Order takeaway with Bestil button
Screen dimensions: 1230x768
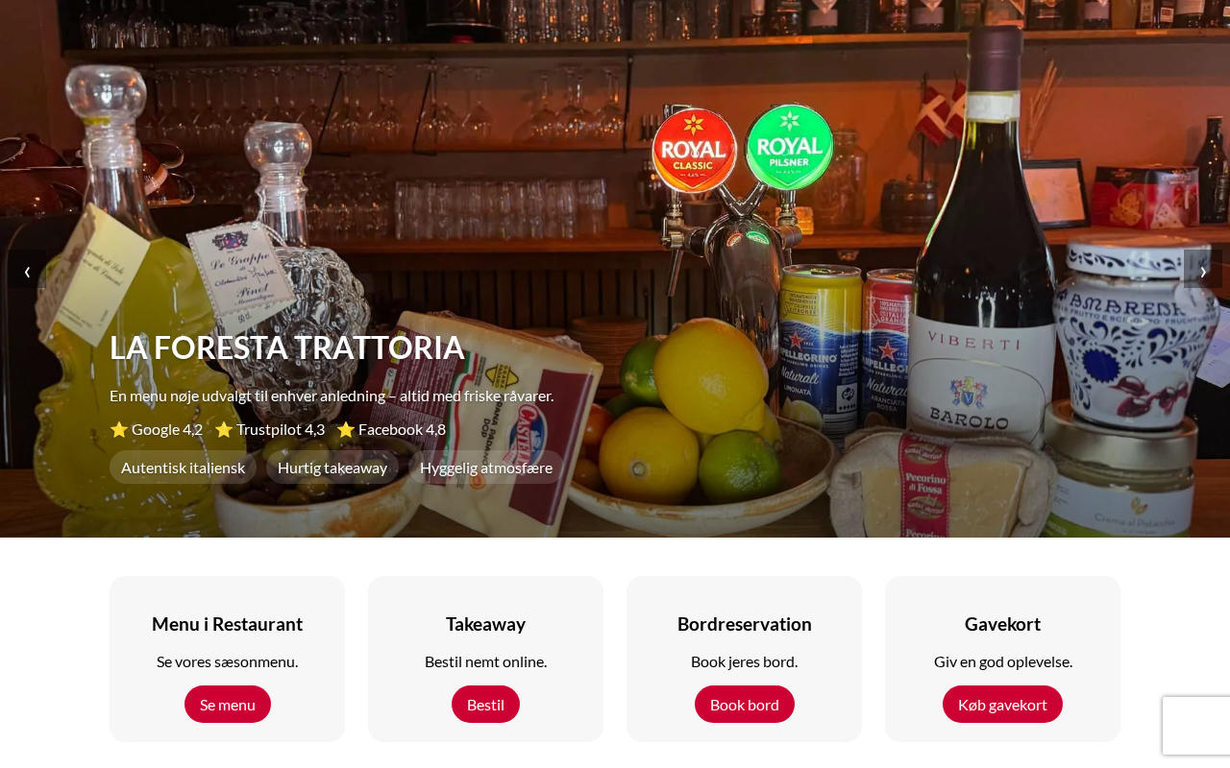click(485, 704)
